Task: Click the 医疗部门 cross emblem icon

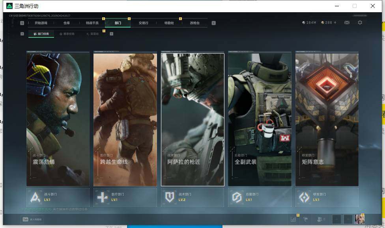Action: (103, 197)
